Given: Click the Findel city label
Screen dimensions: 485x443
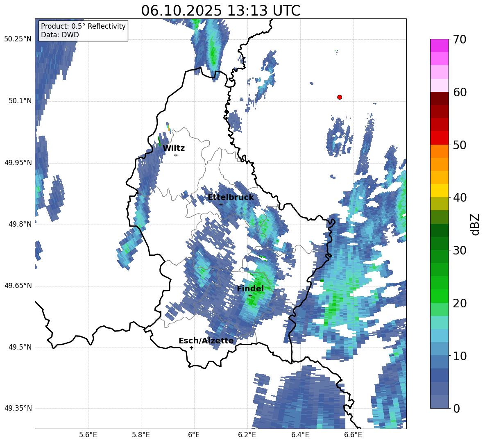Looking at the screenshot, I should (x=250, y=289).
